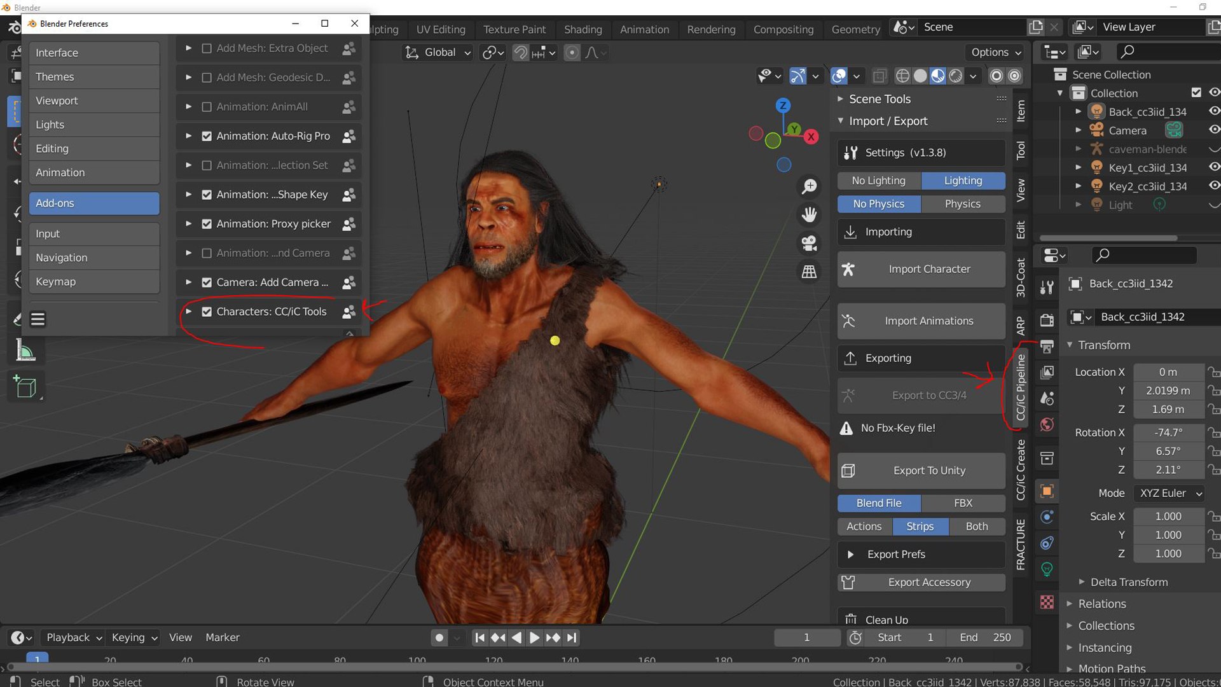This screenshot has width=1221, height=687.
Task: Enable snapping magnet icon
Action: coord(520,53)
